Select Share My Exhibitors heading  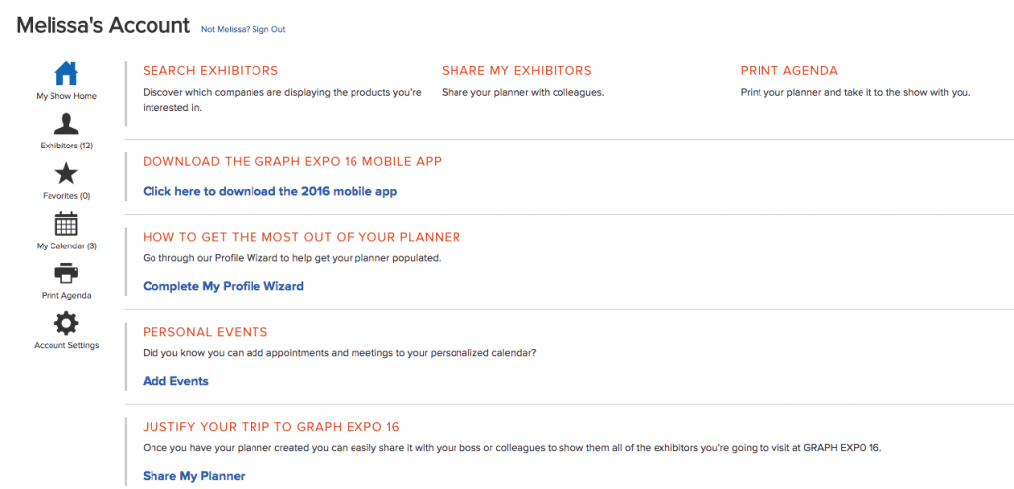[516, 71]
